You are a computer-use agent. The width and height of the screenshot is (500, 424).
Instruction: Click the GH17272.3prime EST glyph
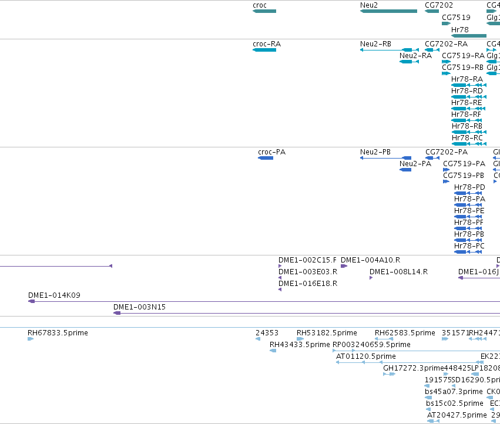tap(390, 374)
